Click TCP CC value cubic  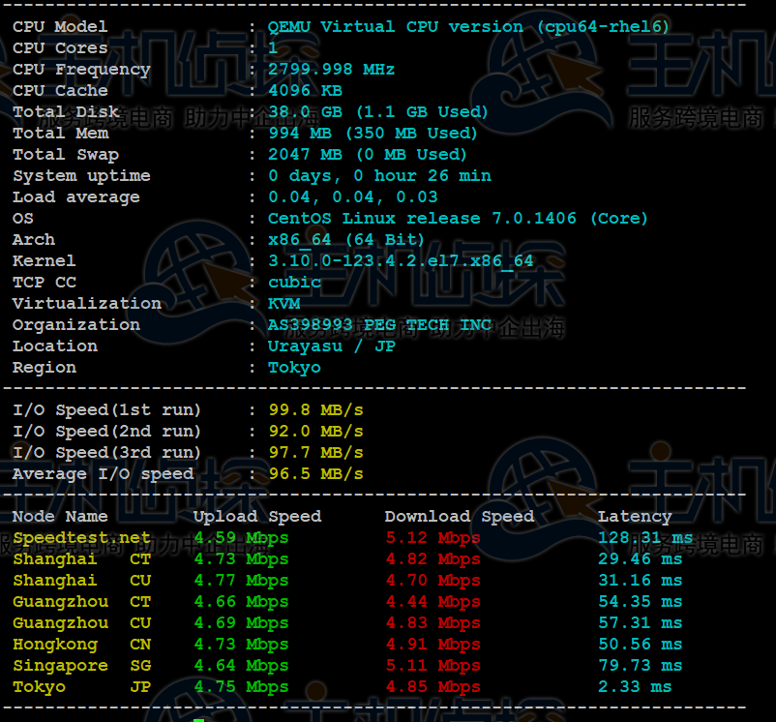(x=294, y=282)
